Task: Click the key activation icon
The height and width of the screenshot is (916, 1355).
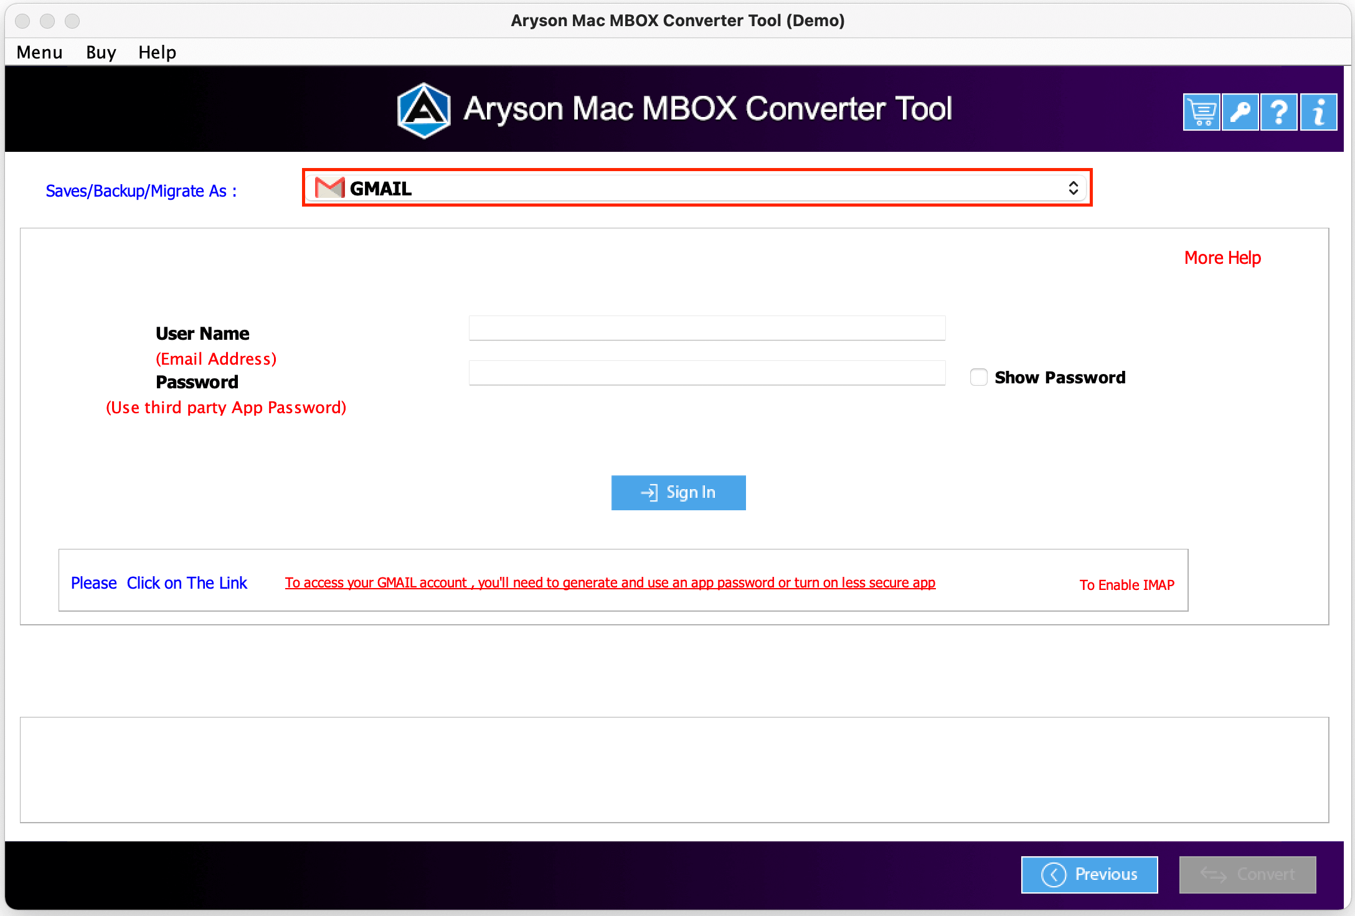Action: [x=1240, y=113]
